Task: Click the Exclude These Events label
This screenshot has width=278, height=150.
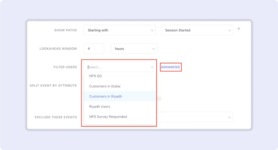Action: pos(56,117)
